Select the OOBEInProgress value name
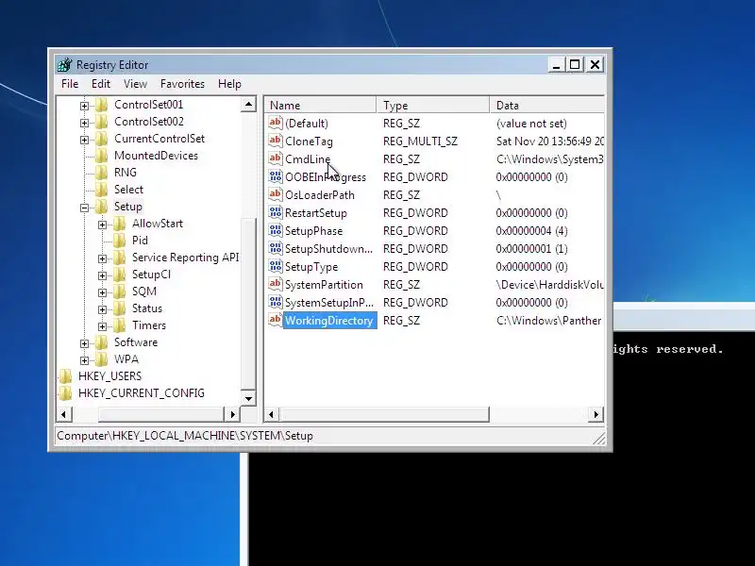This screenshot has width=755, height=566. pos(326,177)
